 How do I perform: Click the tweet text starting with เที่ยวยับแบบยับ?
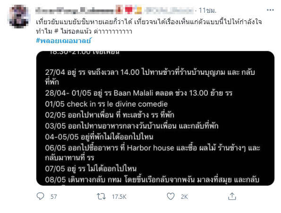(149, 27)
